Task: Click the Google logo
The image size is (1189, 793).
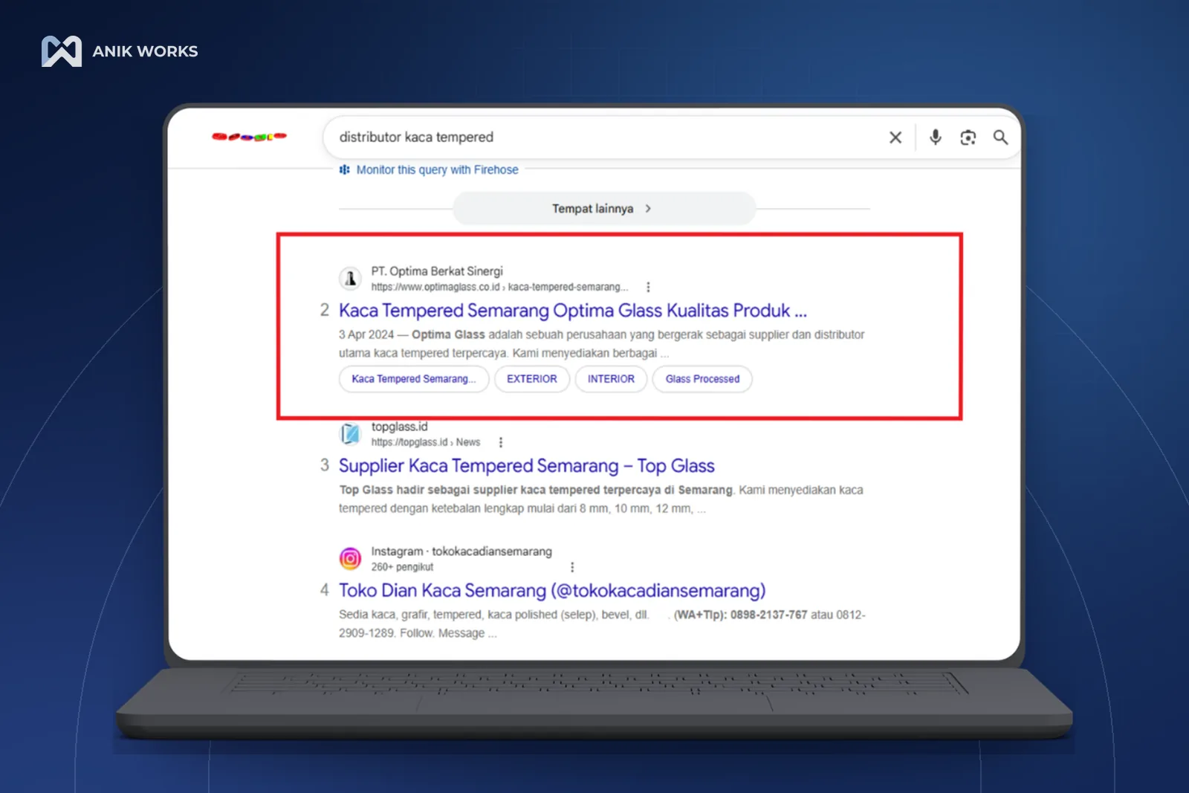Action: tap(249, 137)
